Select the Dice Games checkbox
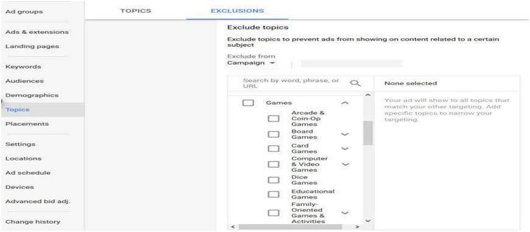Screen dimensions: 530x232 [274, 180]
